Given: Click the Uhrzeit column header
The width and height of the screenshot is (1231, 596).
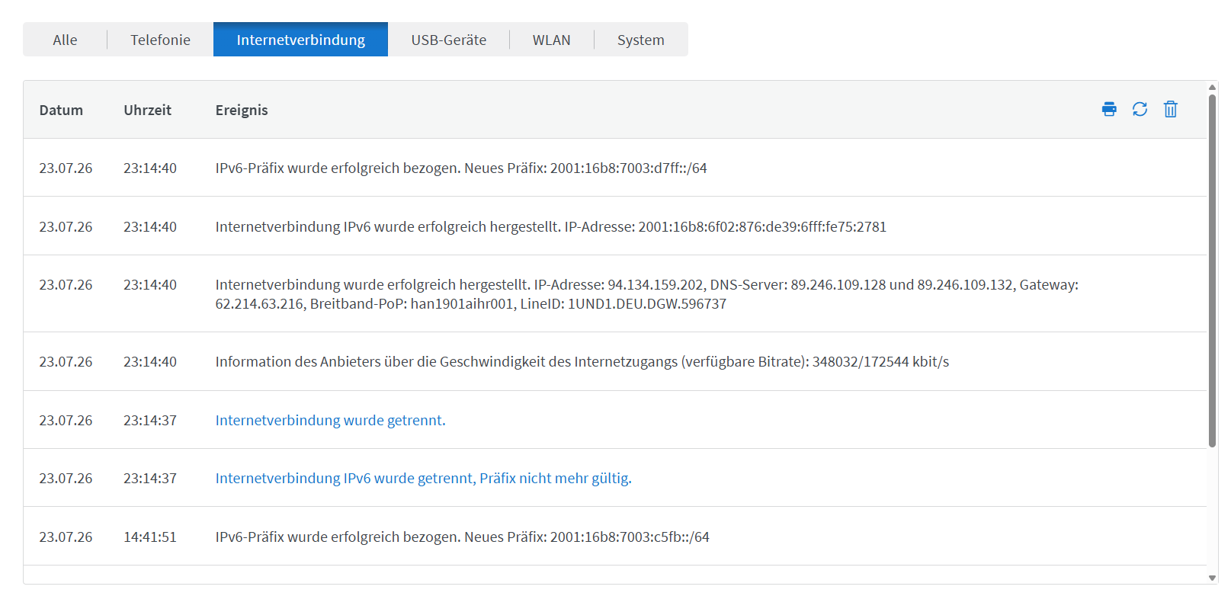Looking at the screenshot, I should [147, 110].
